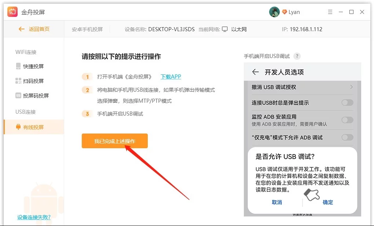Close the 金舟投屏 window
This screenshot has height=226, width=374.
(x=362, y=12)
